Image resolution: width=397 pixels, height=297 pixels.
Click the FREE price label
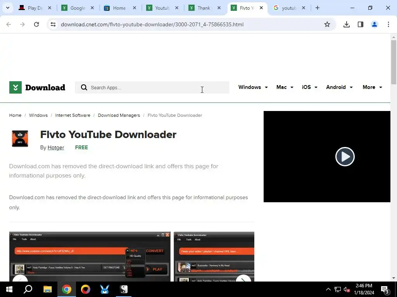point(81,147)
